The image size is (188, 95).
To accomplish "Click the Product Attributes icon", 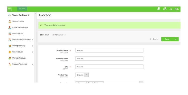I will coord(10,64).
